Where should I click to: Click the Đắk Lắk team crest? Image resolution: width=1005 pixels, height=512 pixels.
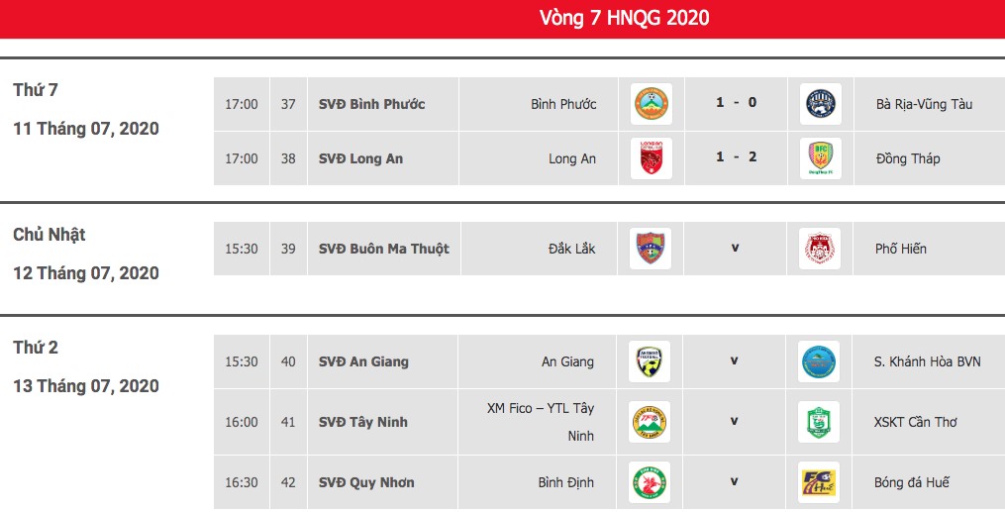pyautogui.click(x=651, y=249)
